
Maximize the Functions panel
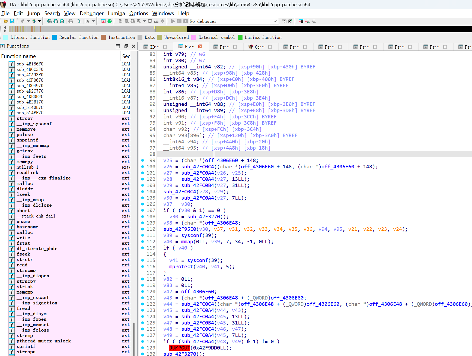point(118,46)
